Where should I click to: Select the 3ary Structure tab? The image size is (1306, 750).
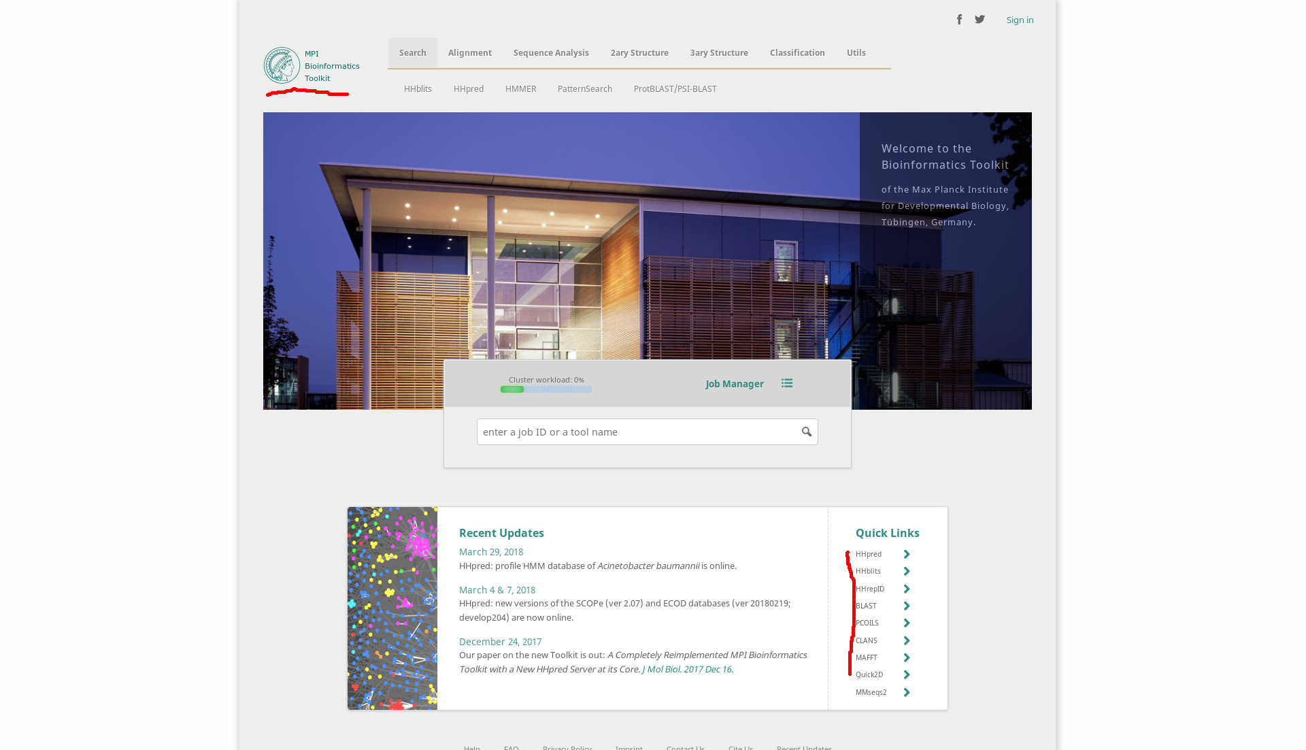(x=719, y=53)
